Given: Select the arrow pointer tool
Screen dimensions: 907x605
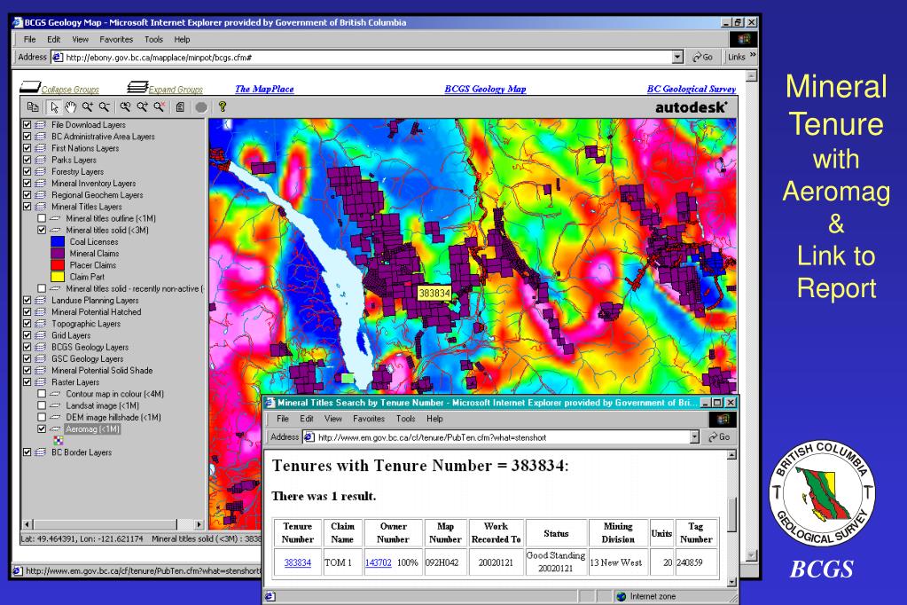Looking at the screenshot, I should coord(54,107).
